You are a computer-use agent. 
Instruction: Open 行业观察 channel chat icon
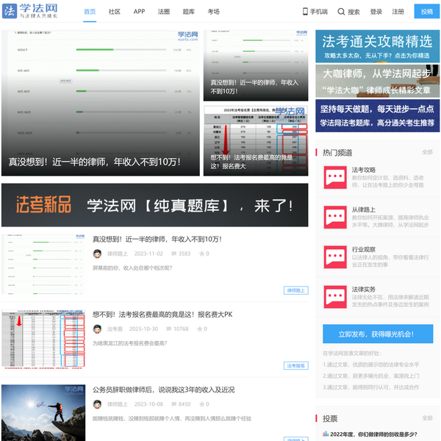(336, 257)
